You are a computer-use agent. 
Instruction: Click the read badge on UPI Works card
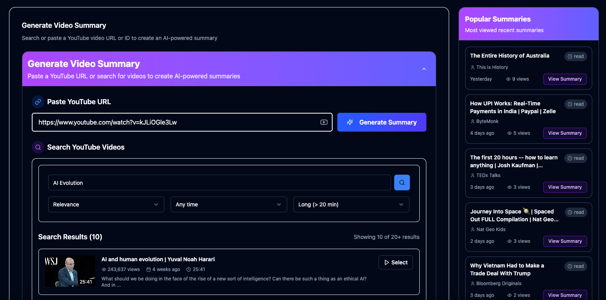(575, 104)
